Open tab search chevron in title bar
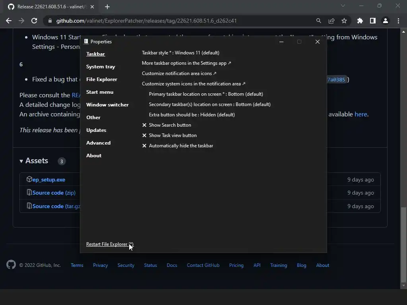The width and height of the screenshot is (407, 305). point(343,6)
